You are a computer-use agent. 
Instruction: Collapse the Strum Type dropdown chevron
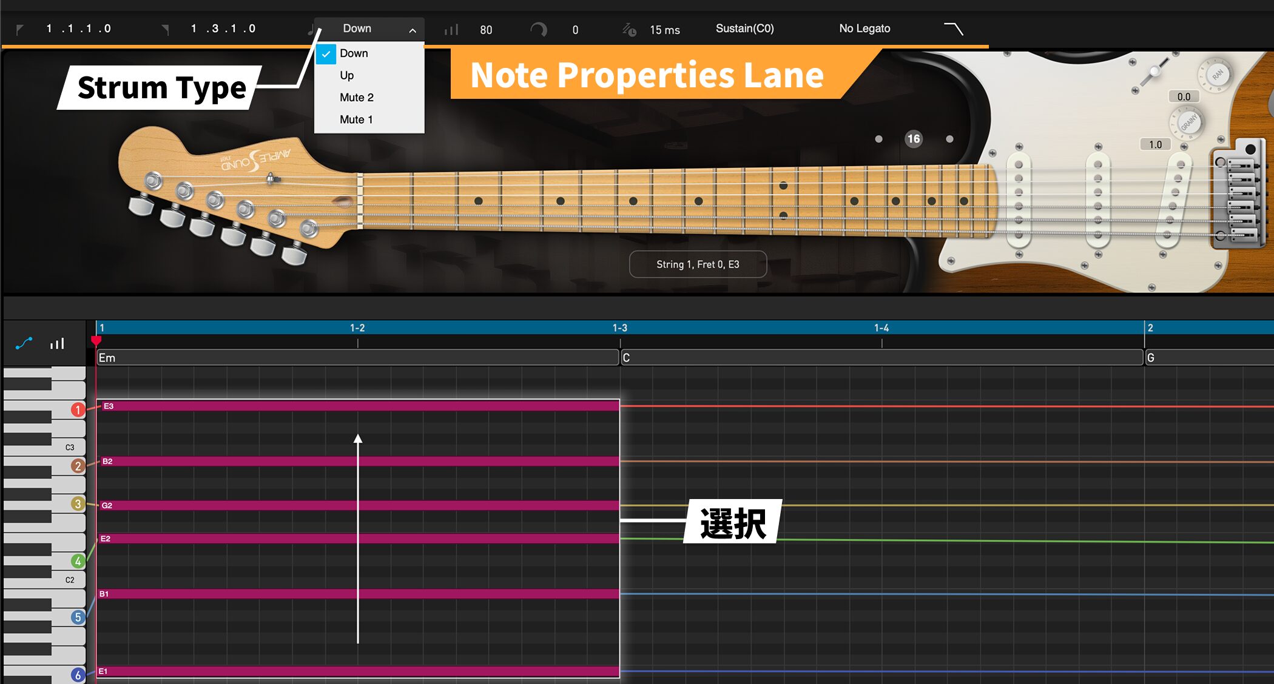tap(412, 29)
